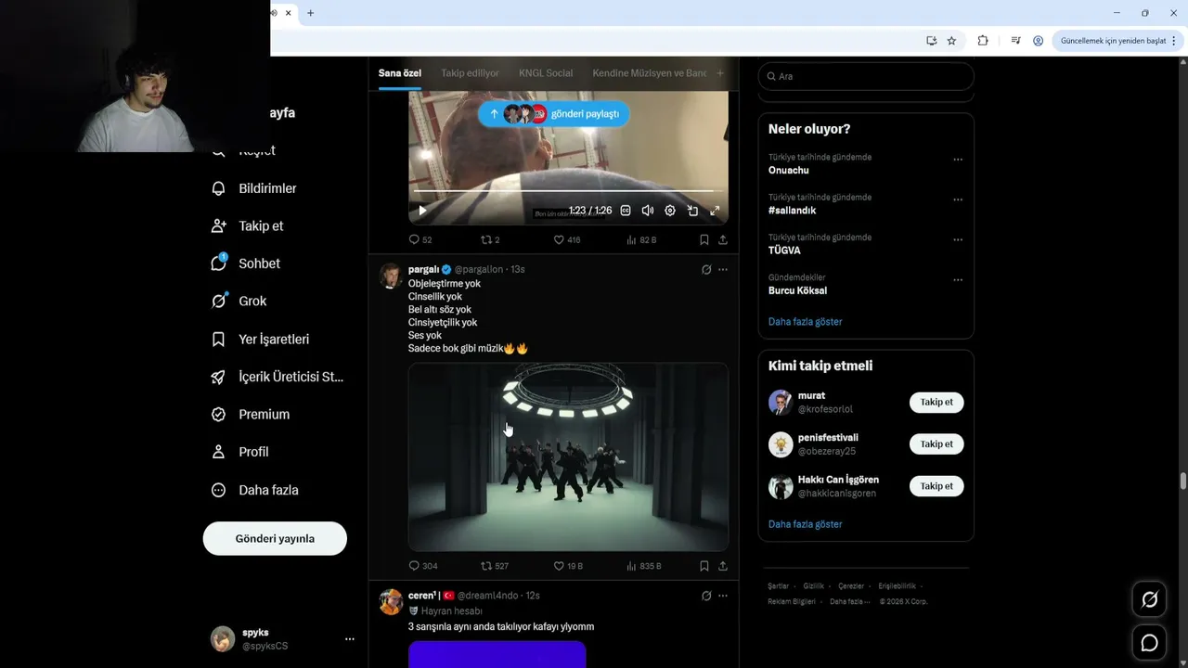The width and height of the screenshot is (1188, 668).
Task: Open İçerik Üreticisi Studio
Action: tap(278, 377)
